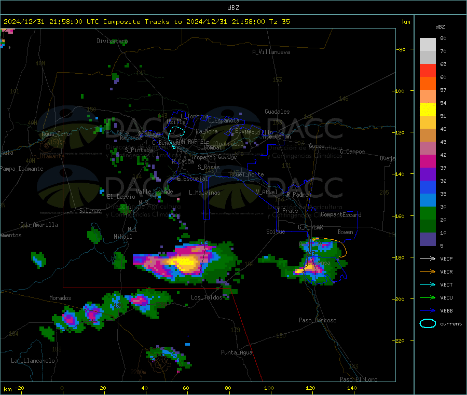467x395 pixels.
Task: Click the Nihuil location label
Action: click(x=122, y=237)
